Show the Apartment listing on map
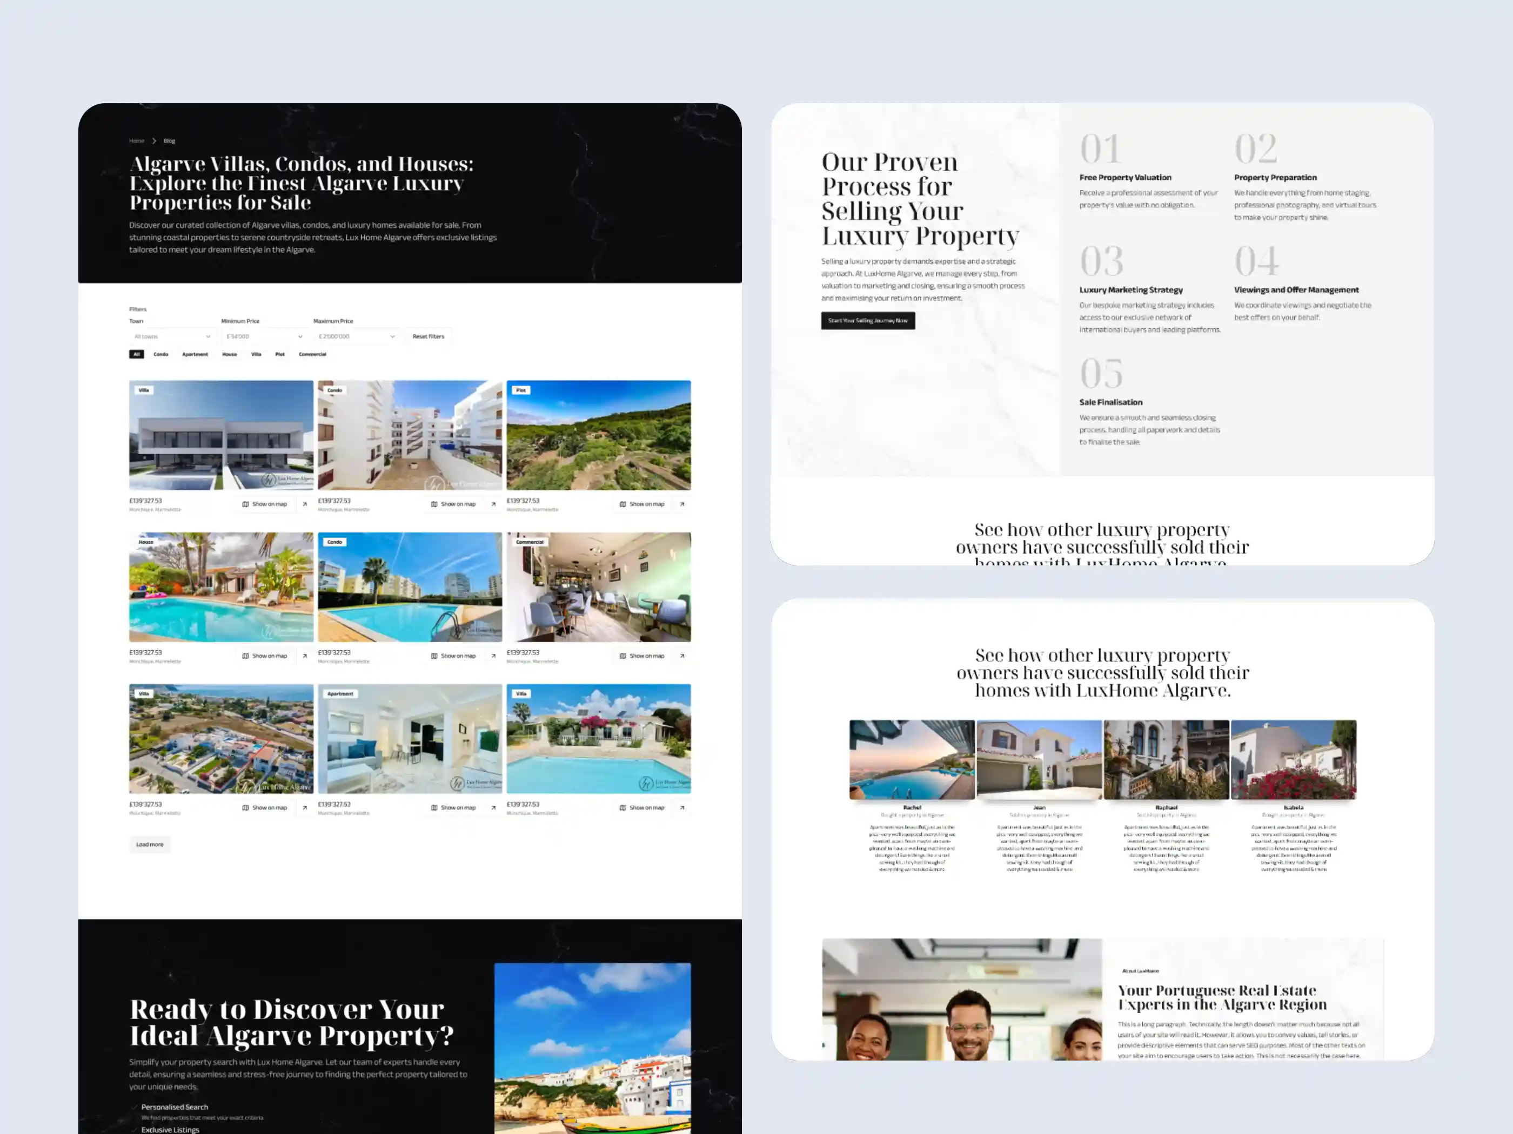The width and height of the screenshot is (1513, 1134). [x=453, y=808]
